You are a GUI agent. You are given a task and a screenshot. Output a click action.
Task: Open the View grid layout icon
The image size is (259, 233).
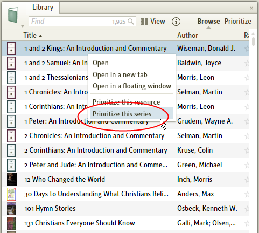point(144,22)
